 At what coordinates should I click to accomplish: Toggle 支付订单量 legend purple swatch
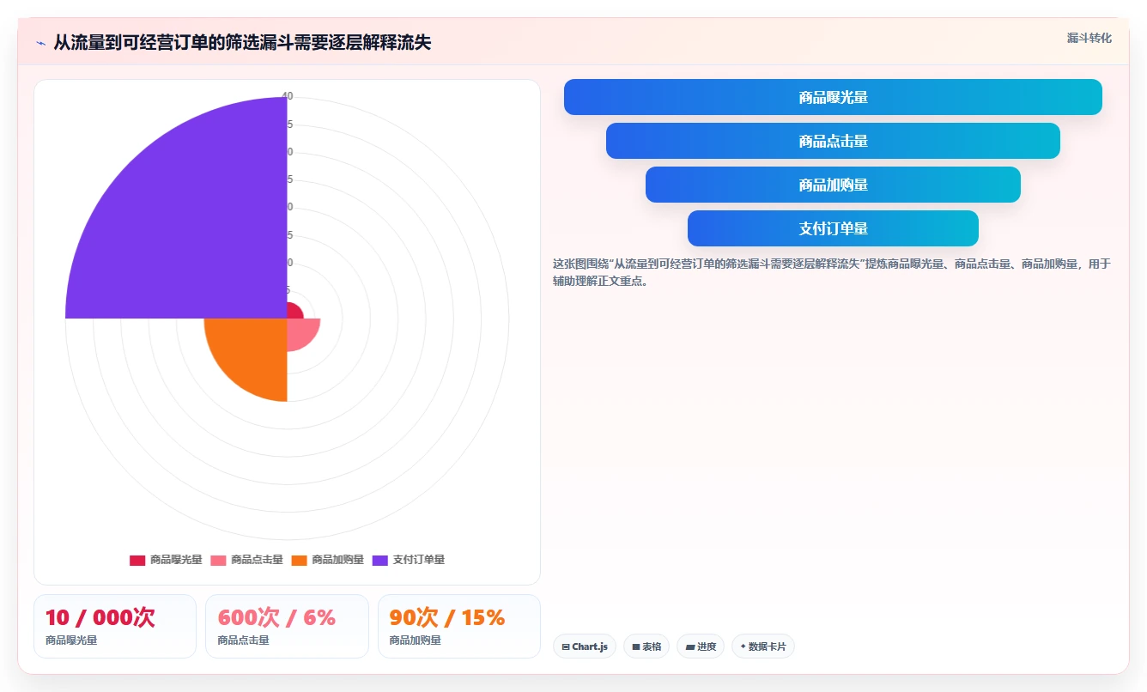pos(380,560)
